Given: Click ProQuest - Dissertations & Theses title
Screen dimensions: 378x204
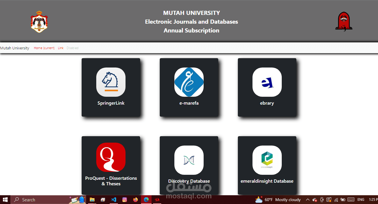Looking at the screenshot, I should click(111, 181).
